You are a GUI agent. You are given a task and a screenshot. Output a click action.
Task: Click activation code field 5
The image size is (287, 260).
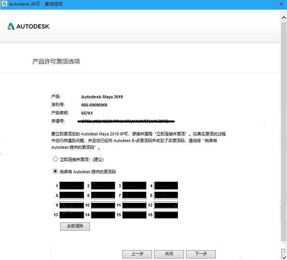[x=72, y=195]
